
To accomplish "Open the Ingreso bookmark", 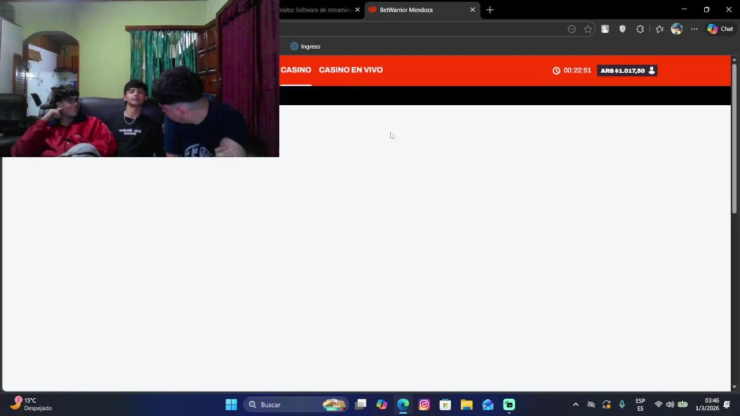I will pyautogui.click(x=305, y=46).
